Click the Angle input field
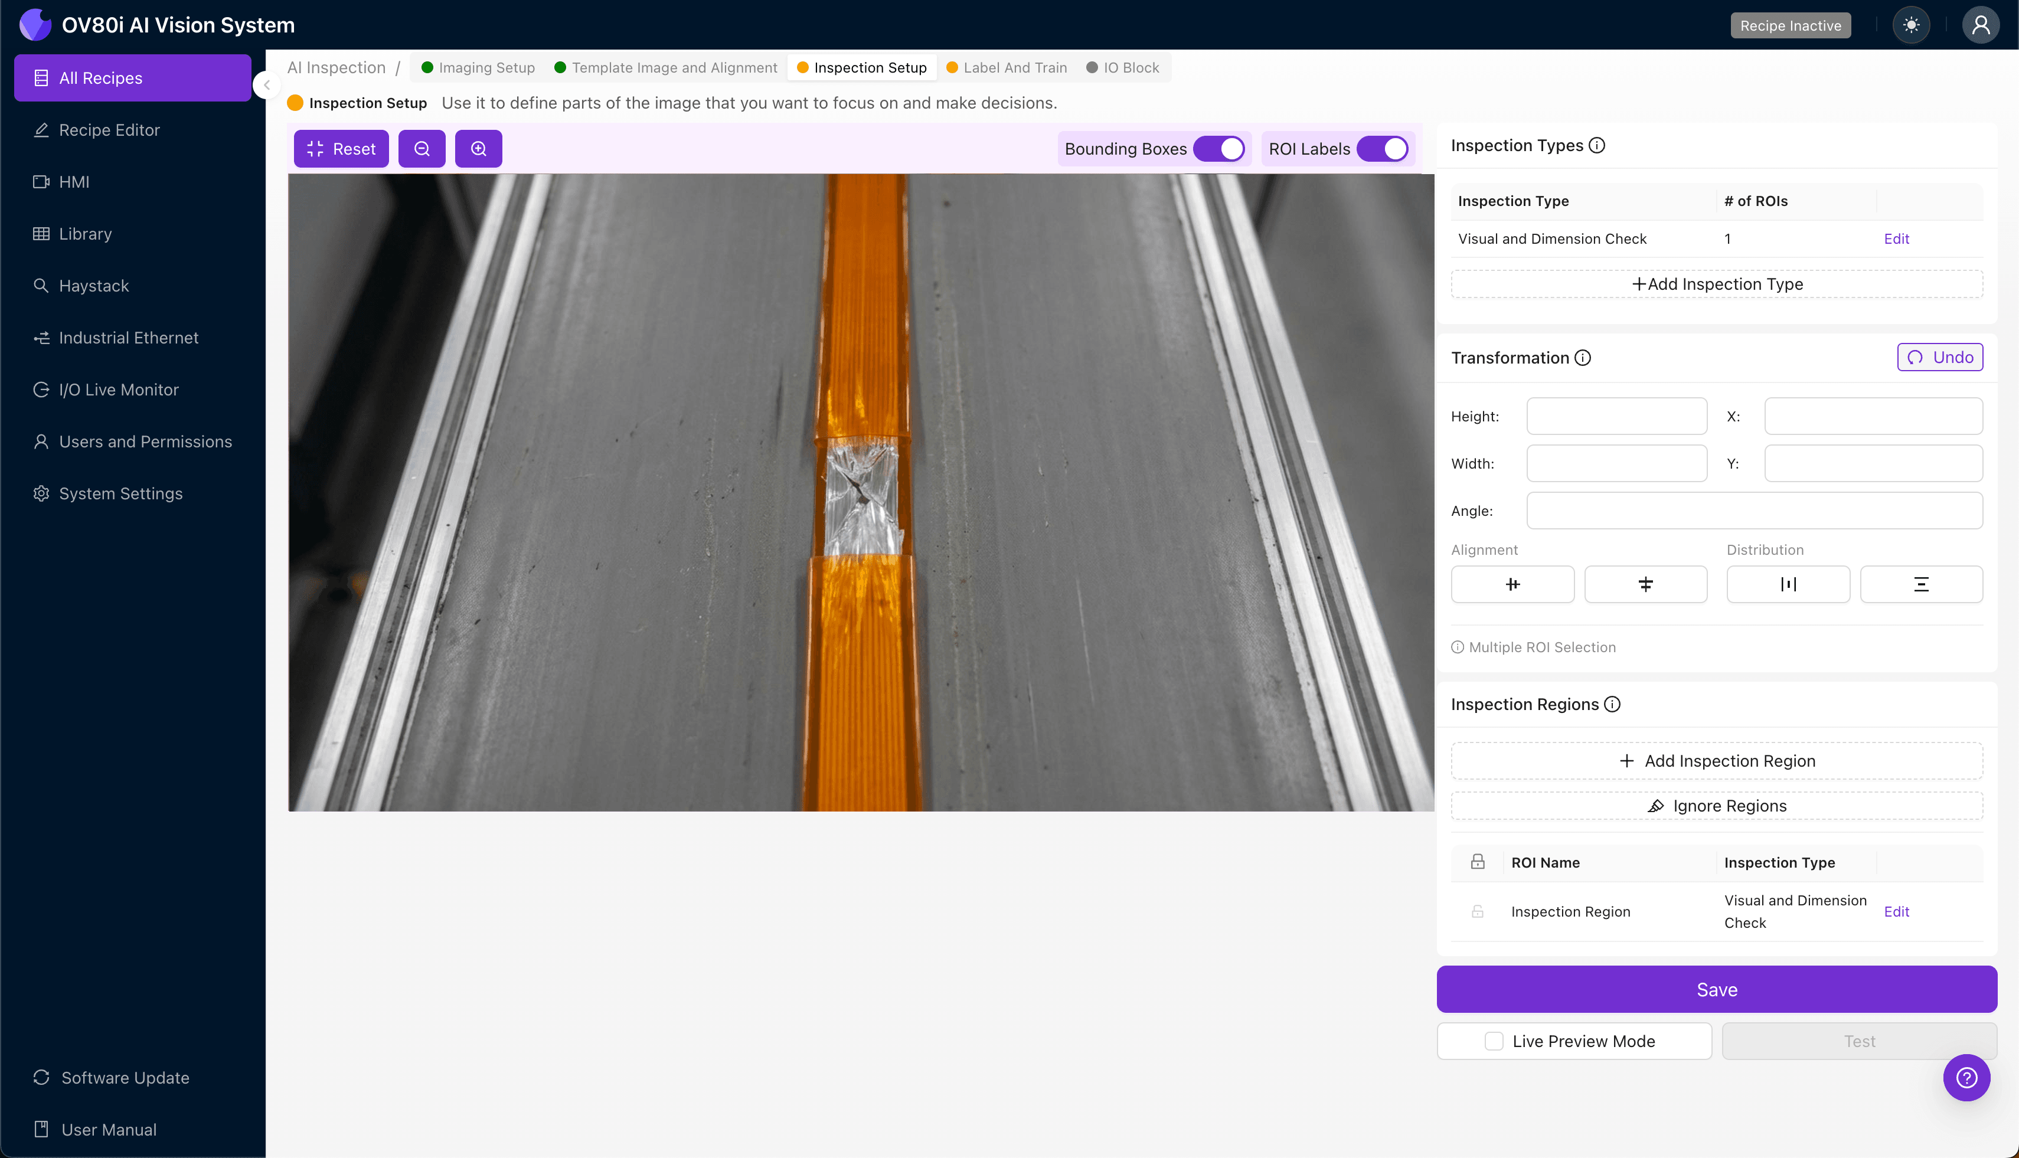Viewport: 2019px width, 1158px height. (1754, 511)
